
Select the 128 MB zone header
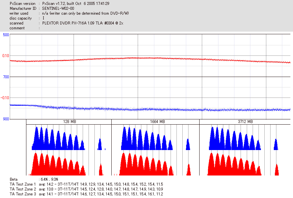(x=70, y=122)
